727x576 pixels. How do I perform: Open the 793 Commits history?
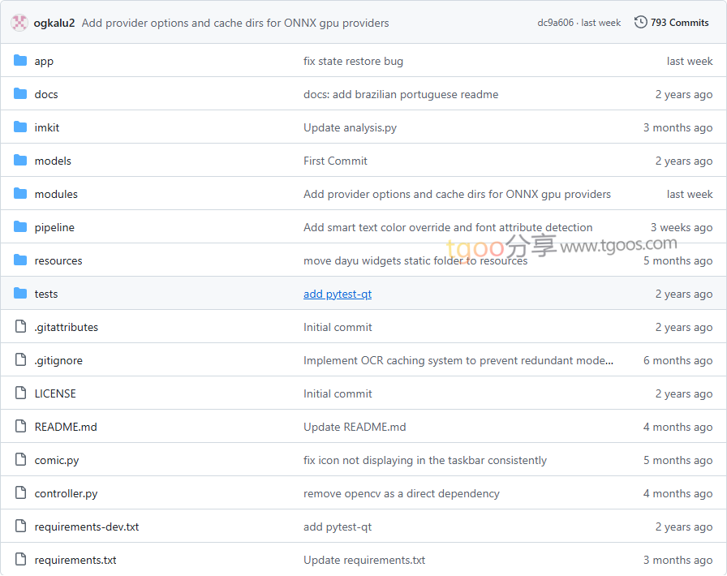tap(679, 23)
